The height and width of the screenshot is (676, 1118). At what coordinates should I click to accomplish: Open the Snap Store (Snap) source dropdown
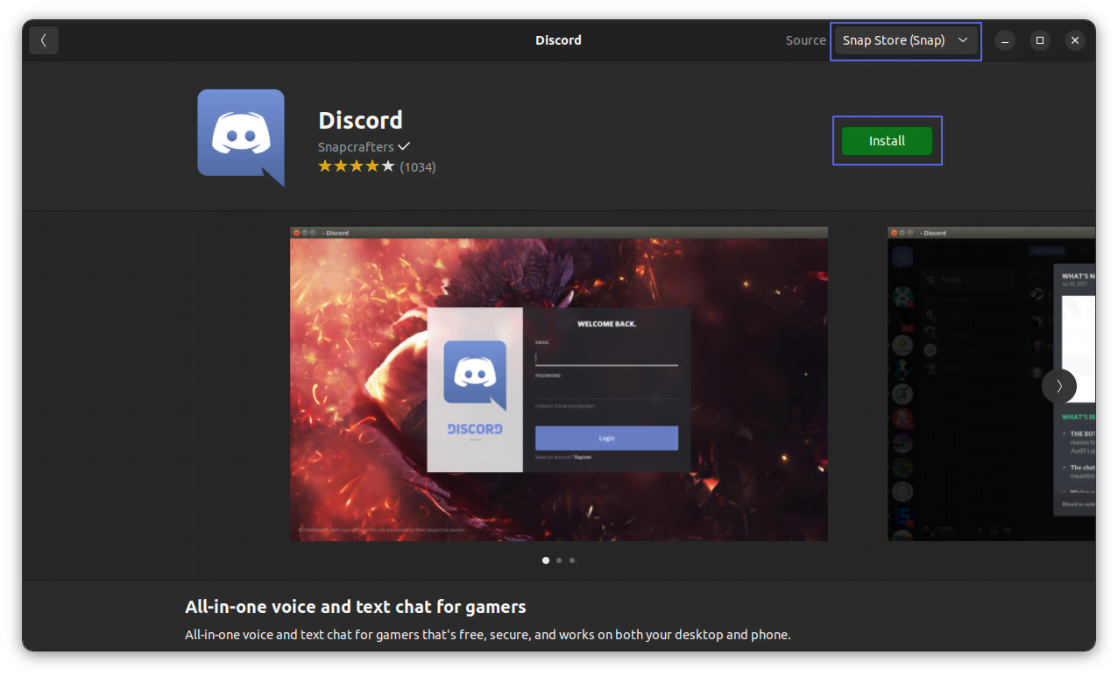click(905, 40)
